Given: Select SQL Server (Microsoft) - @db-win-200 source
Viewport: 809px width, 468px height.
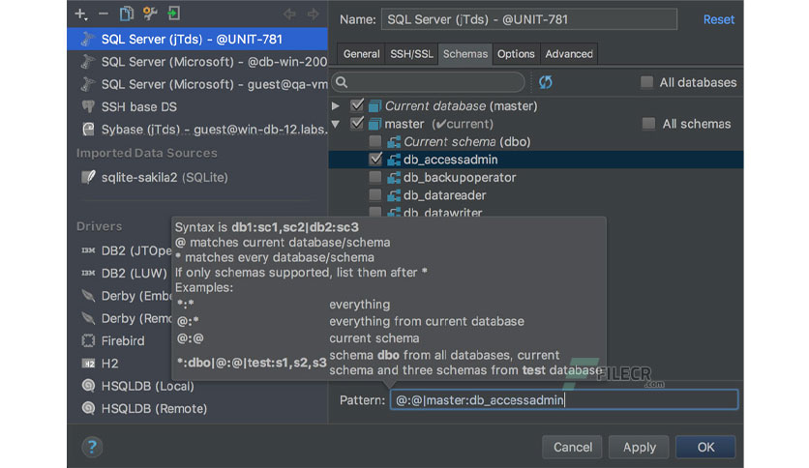Looking at the screenshot, I should pos(197,62).
